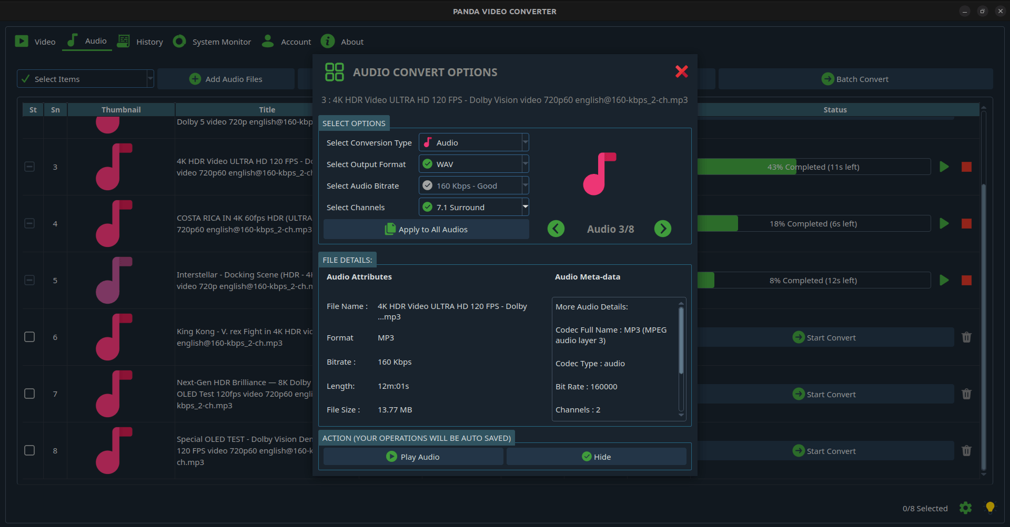Click the Status column header
Screen dimensions: 1010x527
click(835, 109)
